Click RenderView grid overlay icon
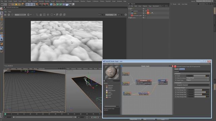Viewport: 216px width, 121px height. [x=44, y=15]
